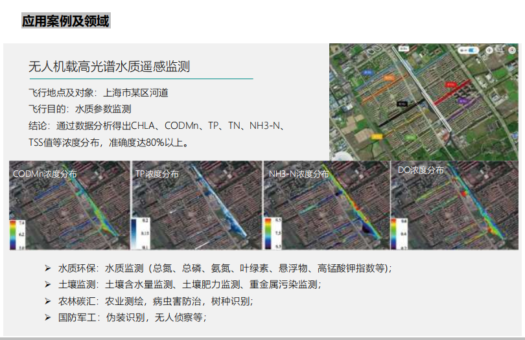Click the rainbow color legend in NH3-N map
The image size is (525, 340).
coord(268,234)
